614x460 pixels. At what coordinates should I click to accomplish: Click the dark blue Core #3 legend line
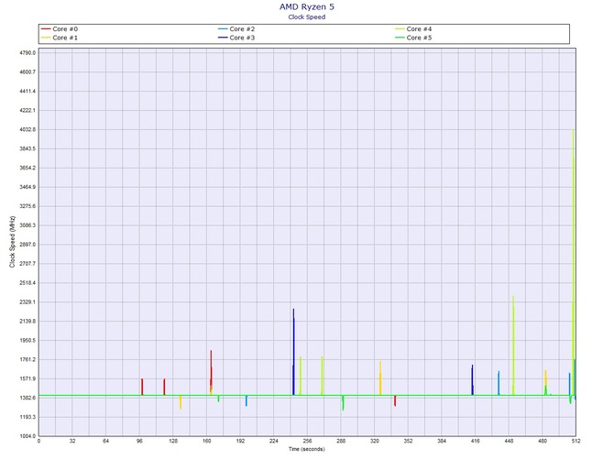tap(223, 38)
